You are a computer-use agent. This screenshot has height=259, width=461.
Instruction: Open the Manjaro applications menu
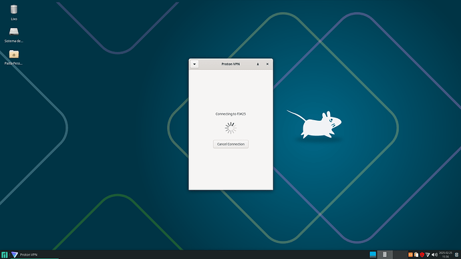click(x=4, y=254)
